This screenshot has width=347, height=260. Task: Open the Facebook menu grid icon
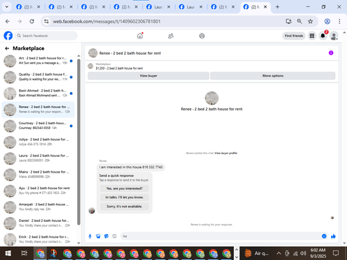point(312,36)
